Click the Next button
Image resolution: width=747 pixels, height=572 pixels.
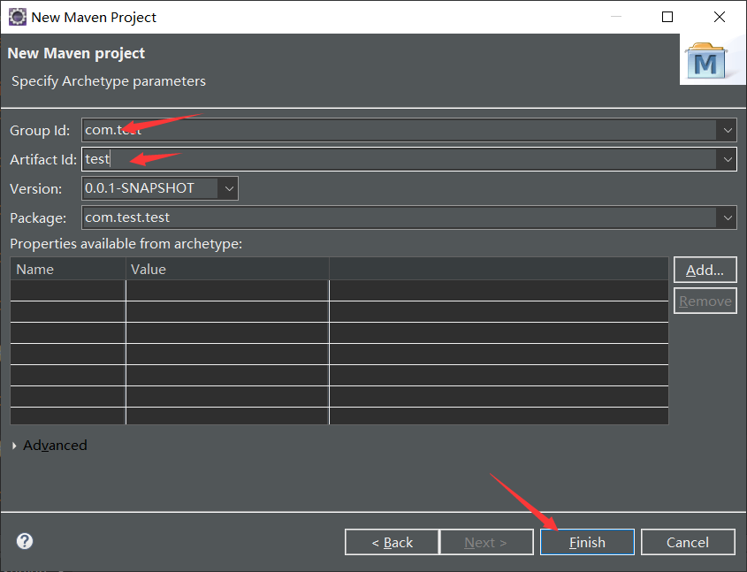coord(486,542)
